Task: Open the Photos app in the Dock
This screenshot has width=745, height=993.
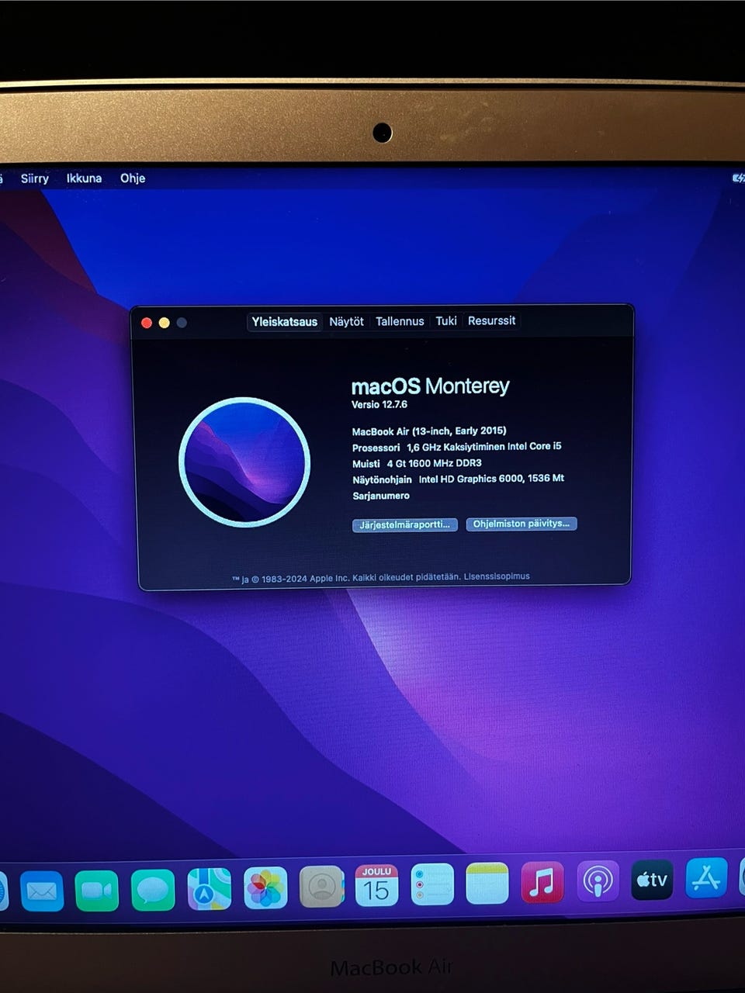Action: (x=265, y=887)
